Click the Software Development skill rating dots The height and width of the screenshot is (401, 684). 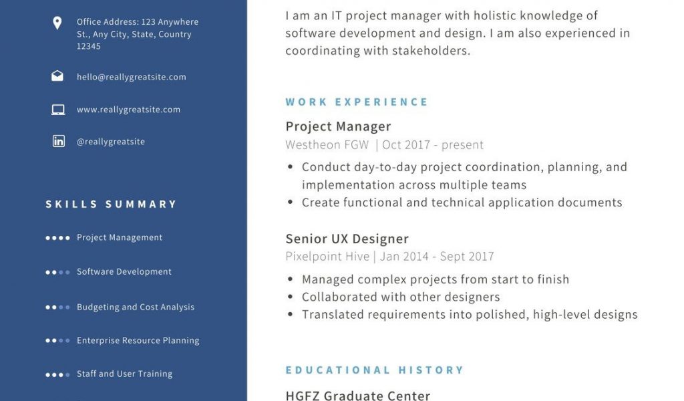click(57, 272)
